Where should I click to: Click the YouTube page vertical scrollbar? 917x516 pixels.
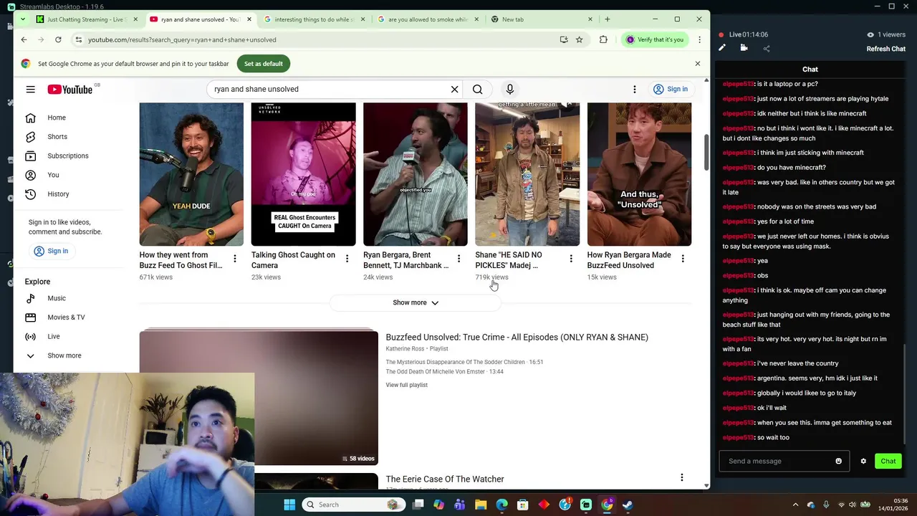[x=706, y=153]
